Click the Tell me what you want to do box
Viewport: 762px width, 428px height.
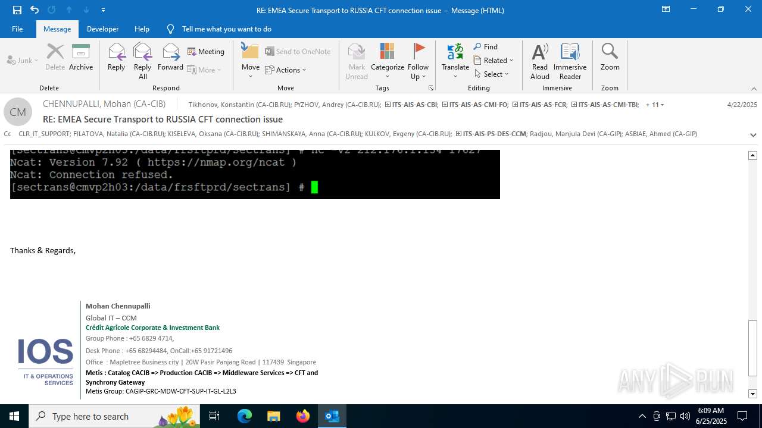coord(226,29)
